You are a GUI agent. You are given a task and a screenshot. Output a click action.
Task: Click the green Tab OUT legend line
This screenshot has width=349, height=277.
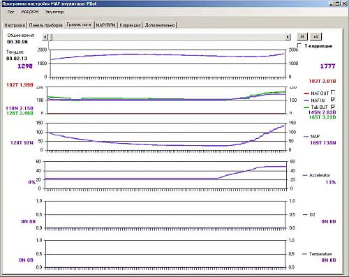pyautogui.click(x=306, y=107)
